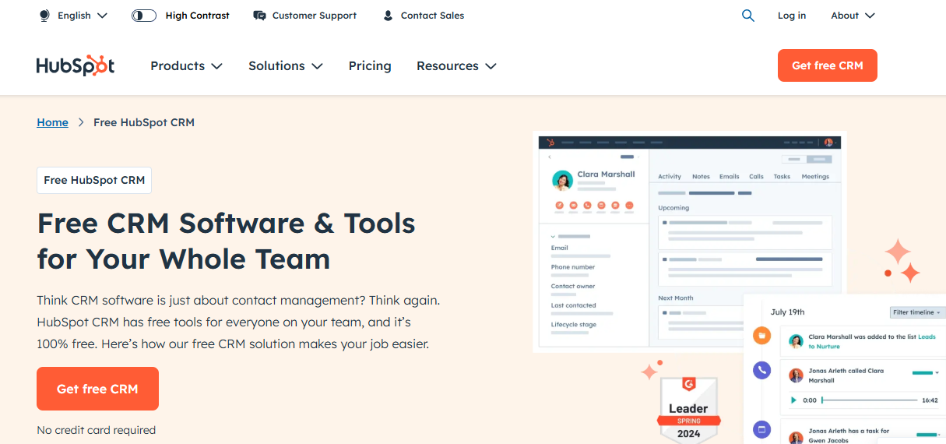Screen dimensions: 946x444
Task: Click Jonas Arleth's avatar in the call entry
Action: click(796, 375)
